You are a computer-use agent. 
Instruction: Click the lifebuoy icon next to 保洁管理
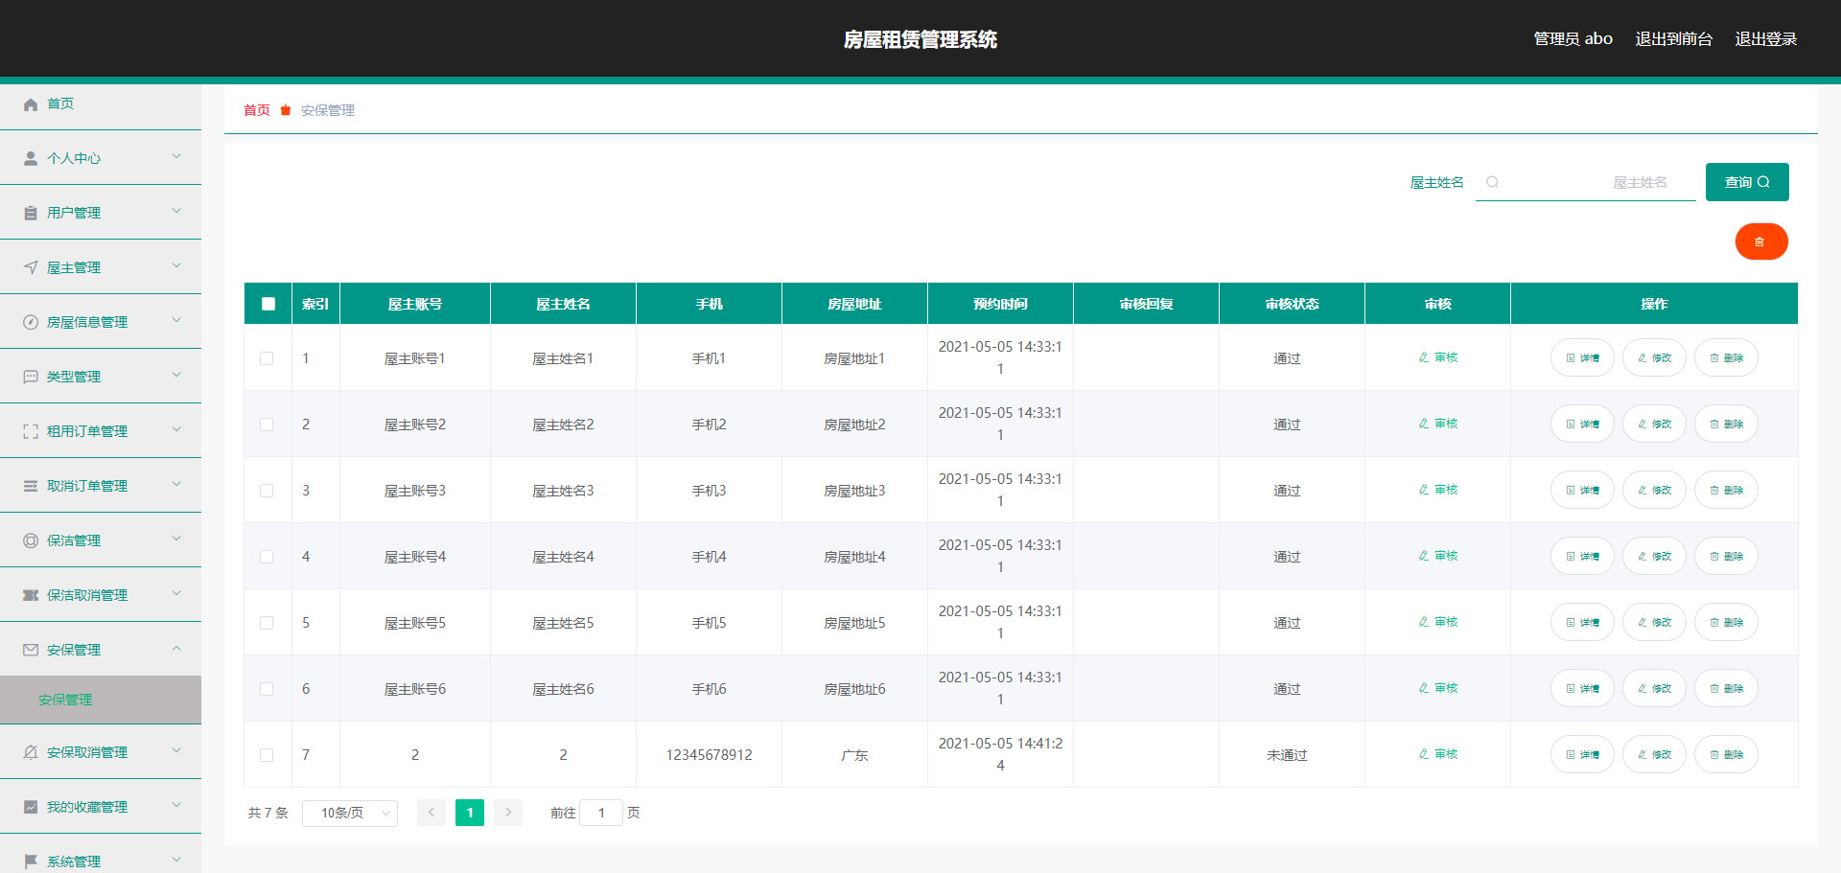coord(31,541)
